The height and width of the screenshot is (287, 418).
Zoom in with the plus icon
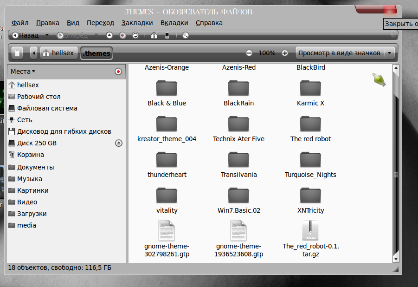pyautogui.click(x=285, y=53)
